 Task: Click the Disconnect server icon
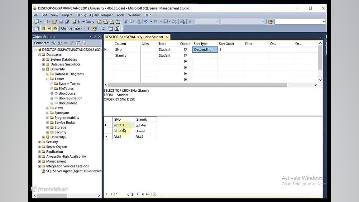tap(60, 43)
